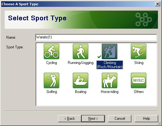Screen dimensions: 162x126
Task: Cancel the sport type wizard
Action: click(x=120, y=119)
